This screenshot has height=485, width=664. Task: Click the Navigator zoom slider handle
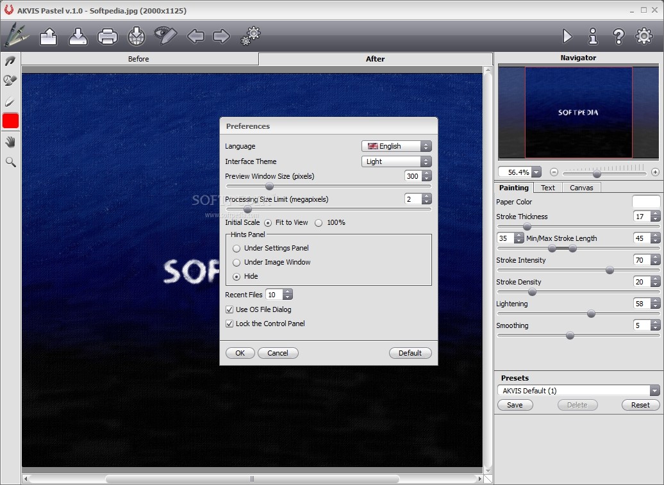[597, 174]
